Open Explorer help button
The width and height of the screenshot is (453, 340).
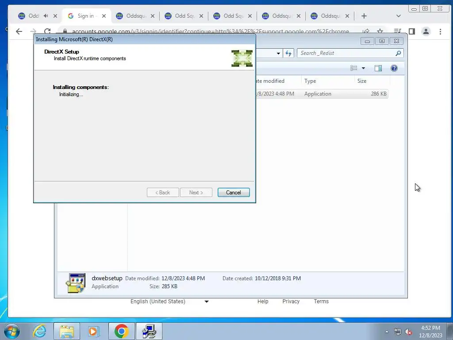(x=394, y=68)
